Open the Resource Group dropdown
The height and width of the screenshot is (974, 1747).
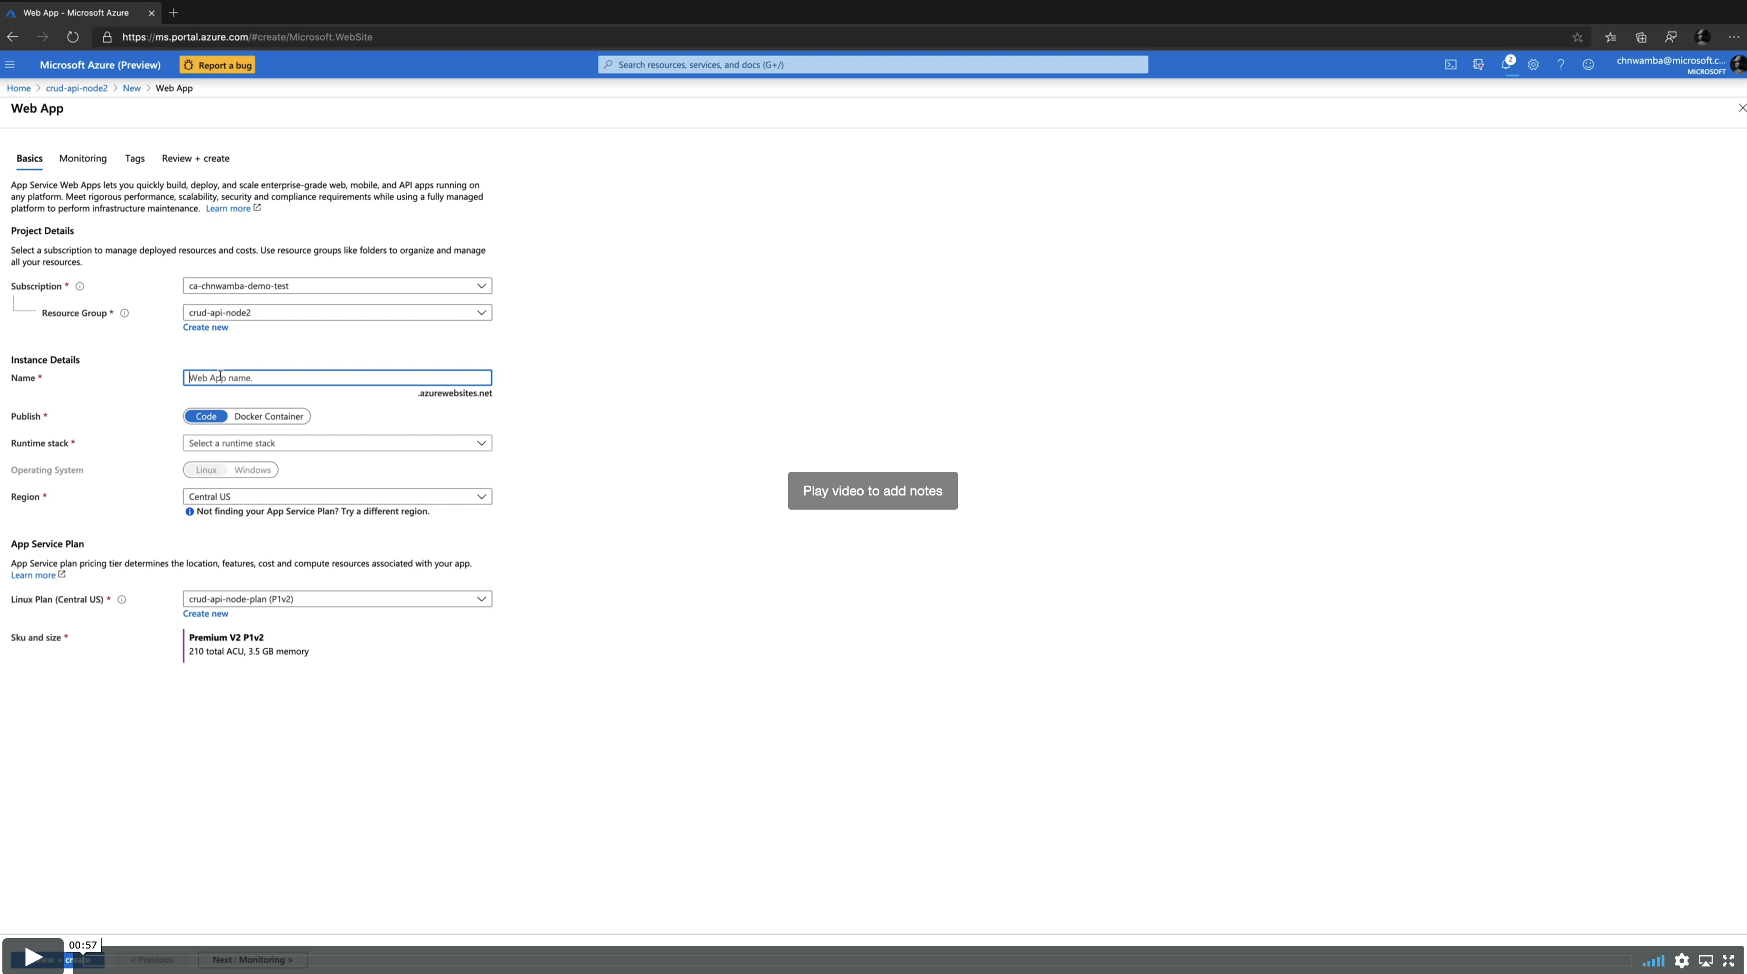[x=337, y=312]
